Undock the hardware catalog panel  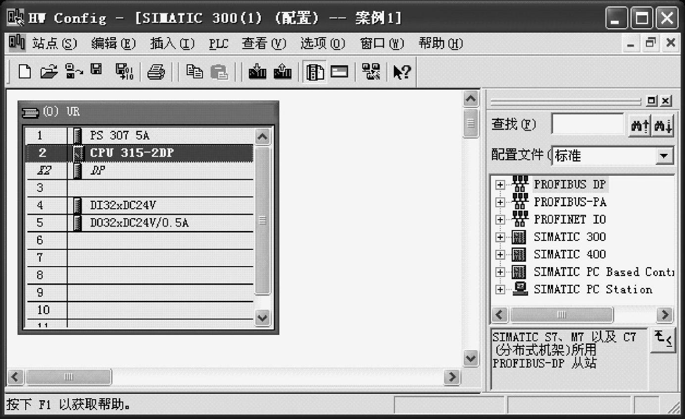tap(652, 101)
